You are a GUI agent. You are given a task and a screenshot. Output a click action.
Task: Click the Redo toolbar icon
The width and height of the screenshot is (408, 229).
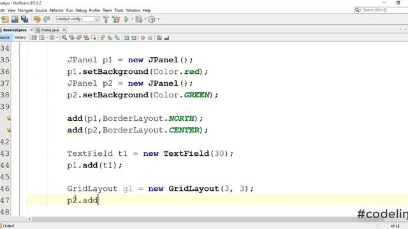47,19
